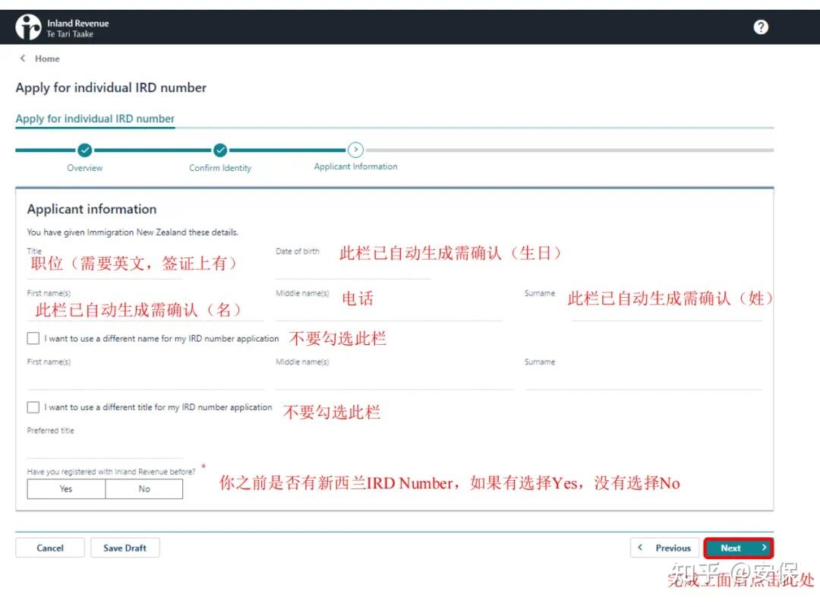
Task: Click the Confirm Identity checkmark icon
Action: click(x=220, y=150)
